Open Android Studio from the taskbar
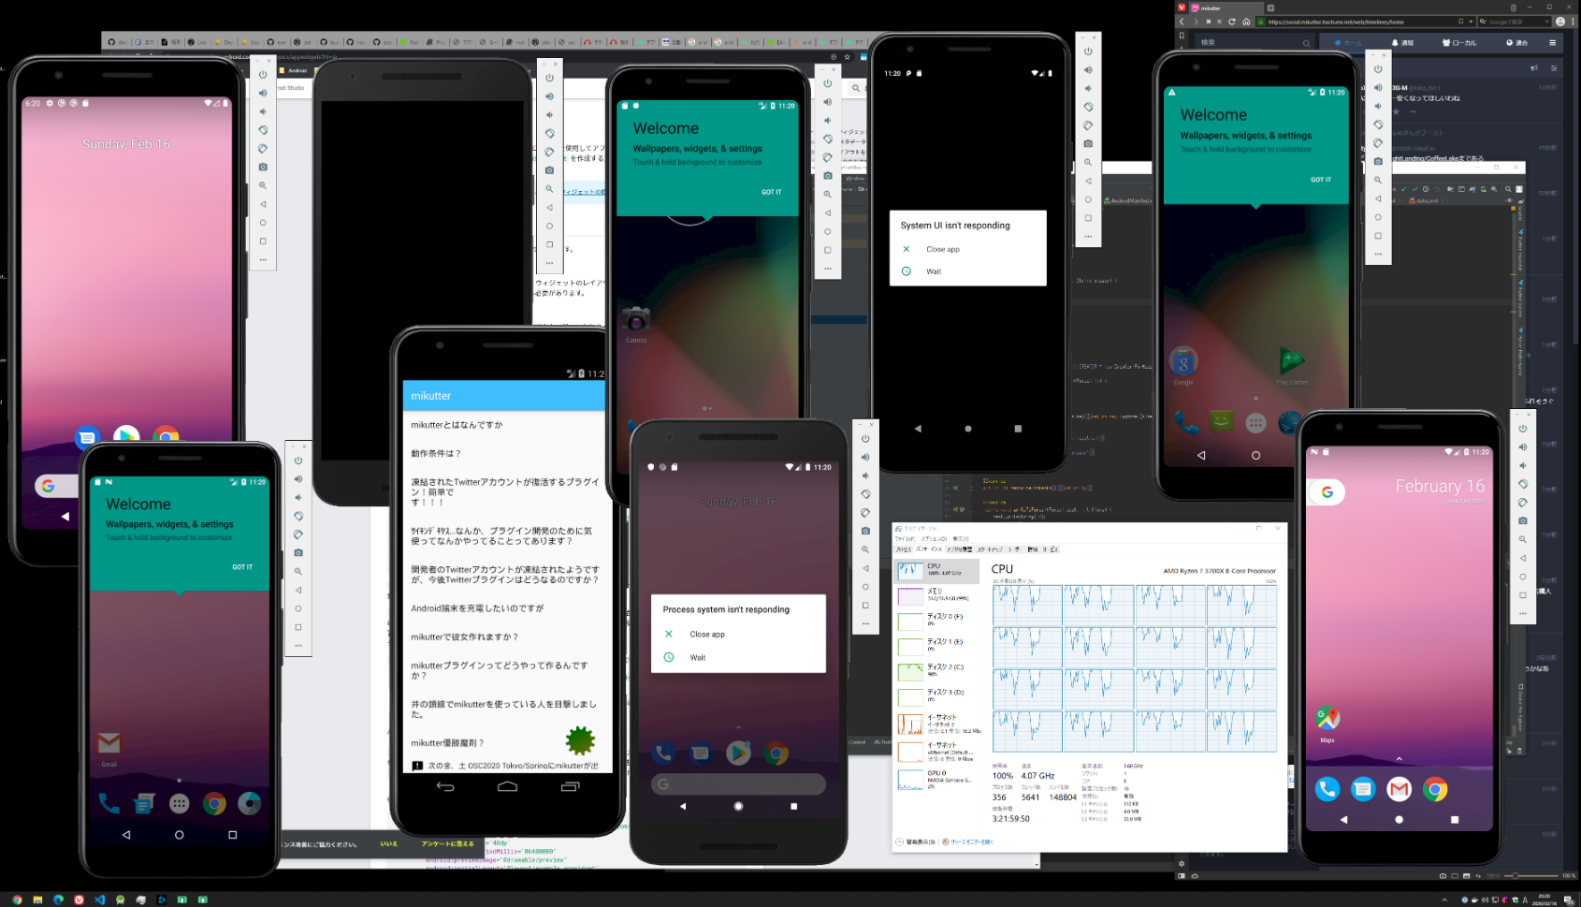 click(x=120, y=900)
